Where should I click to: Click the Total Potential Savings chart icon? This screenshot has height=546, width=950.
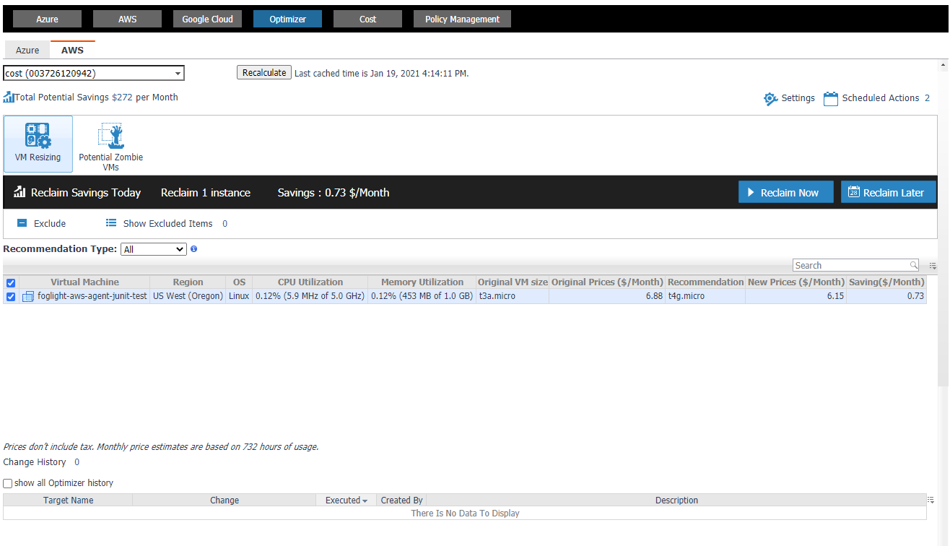9,97
